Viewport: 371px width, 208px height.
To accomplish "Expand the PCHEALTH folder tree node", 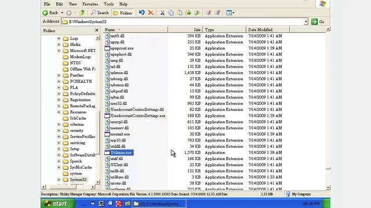I will (x=59, y=81).
